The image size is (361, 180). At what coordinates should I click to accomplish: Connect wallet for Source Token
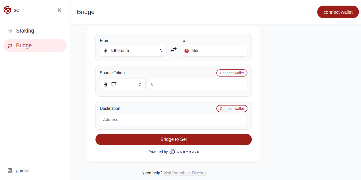[x=232, y=73]
